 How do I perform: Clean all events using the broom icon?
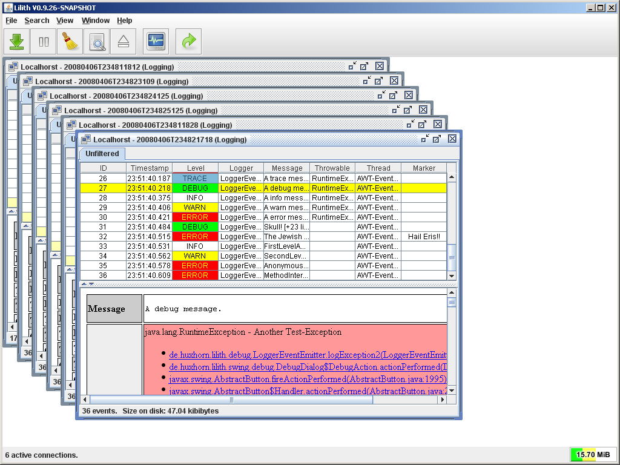[x=71, y=41]
